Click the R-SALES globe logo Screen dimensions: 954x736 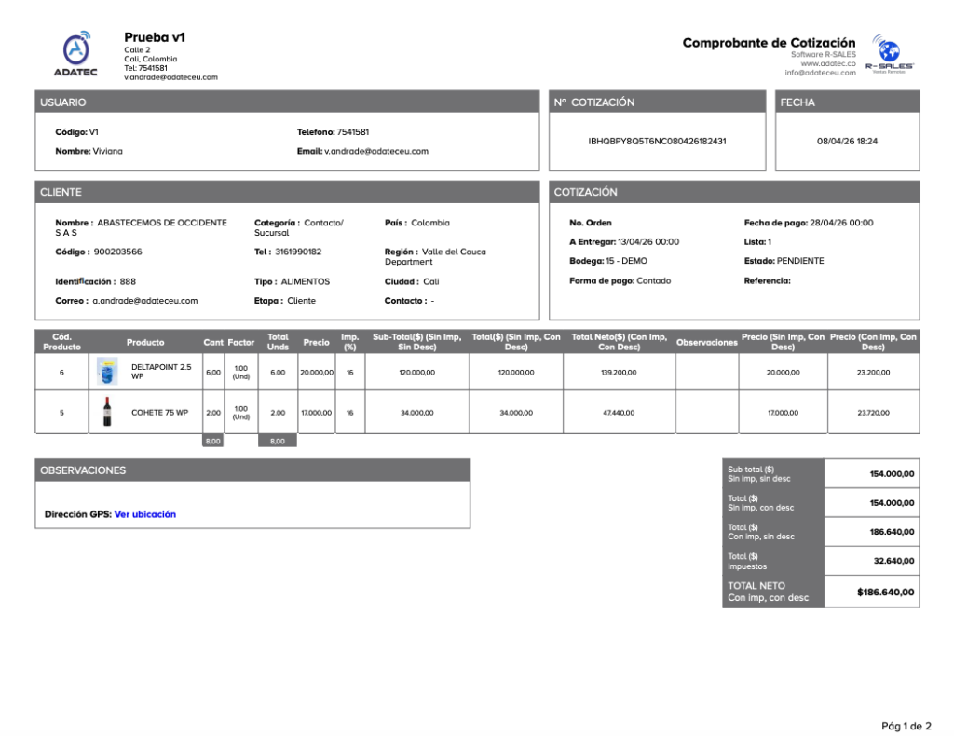(x=889, y=53)
